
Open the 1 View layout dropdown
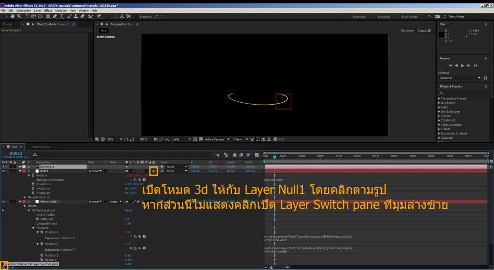coord(240,139)
